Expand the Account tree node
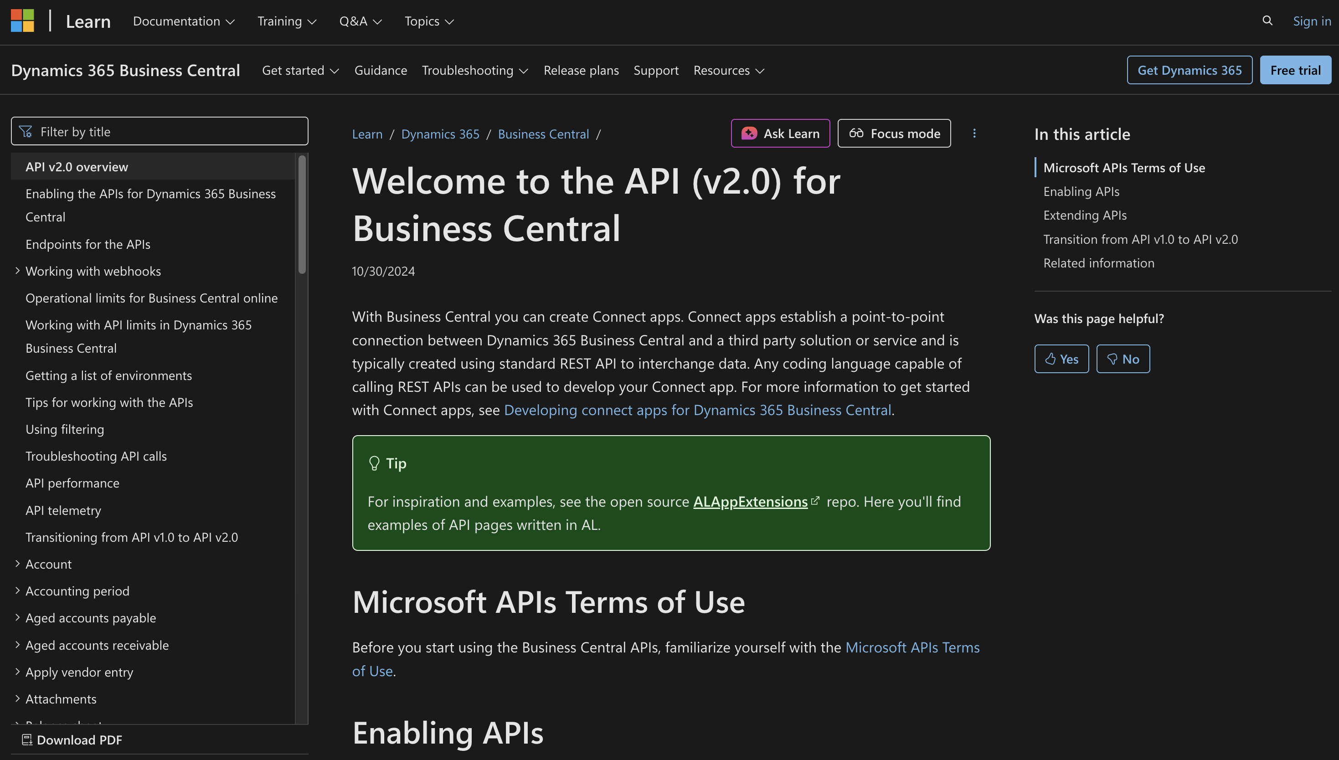 (17, 563)
